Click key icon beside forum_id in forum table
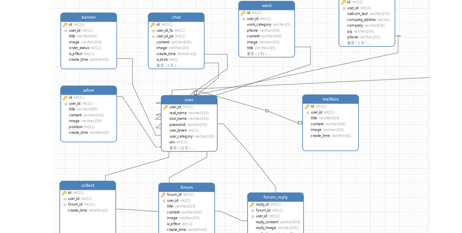This screenshot has height=233, width=462. tap(163, 195)
